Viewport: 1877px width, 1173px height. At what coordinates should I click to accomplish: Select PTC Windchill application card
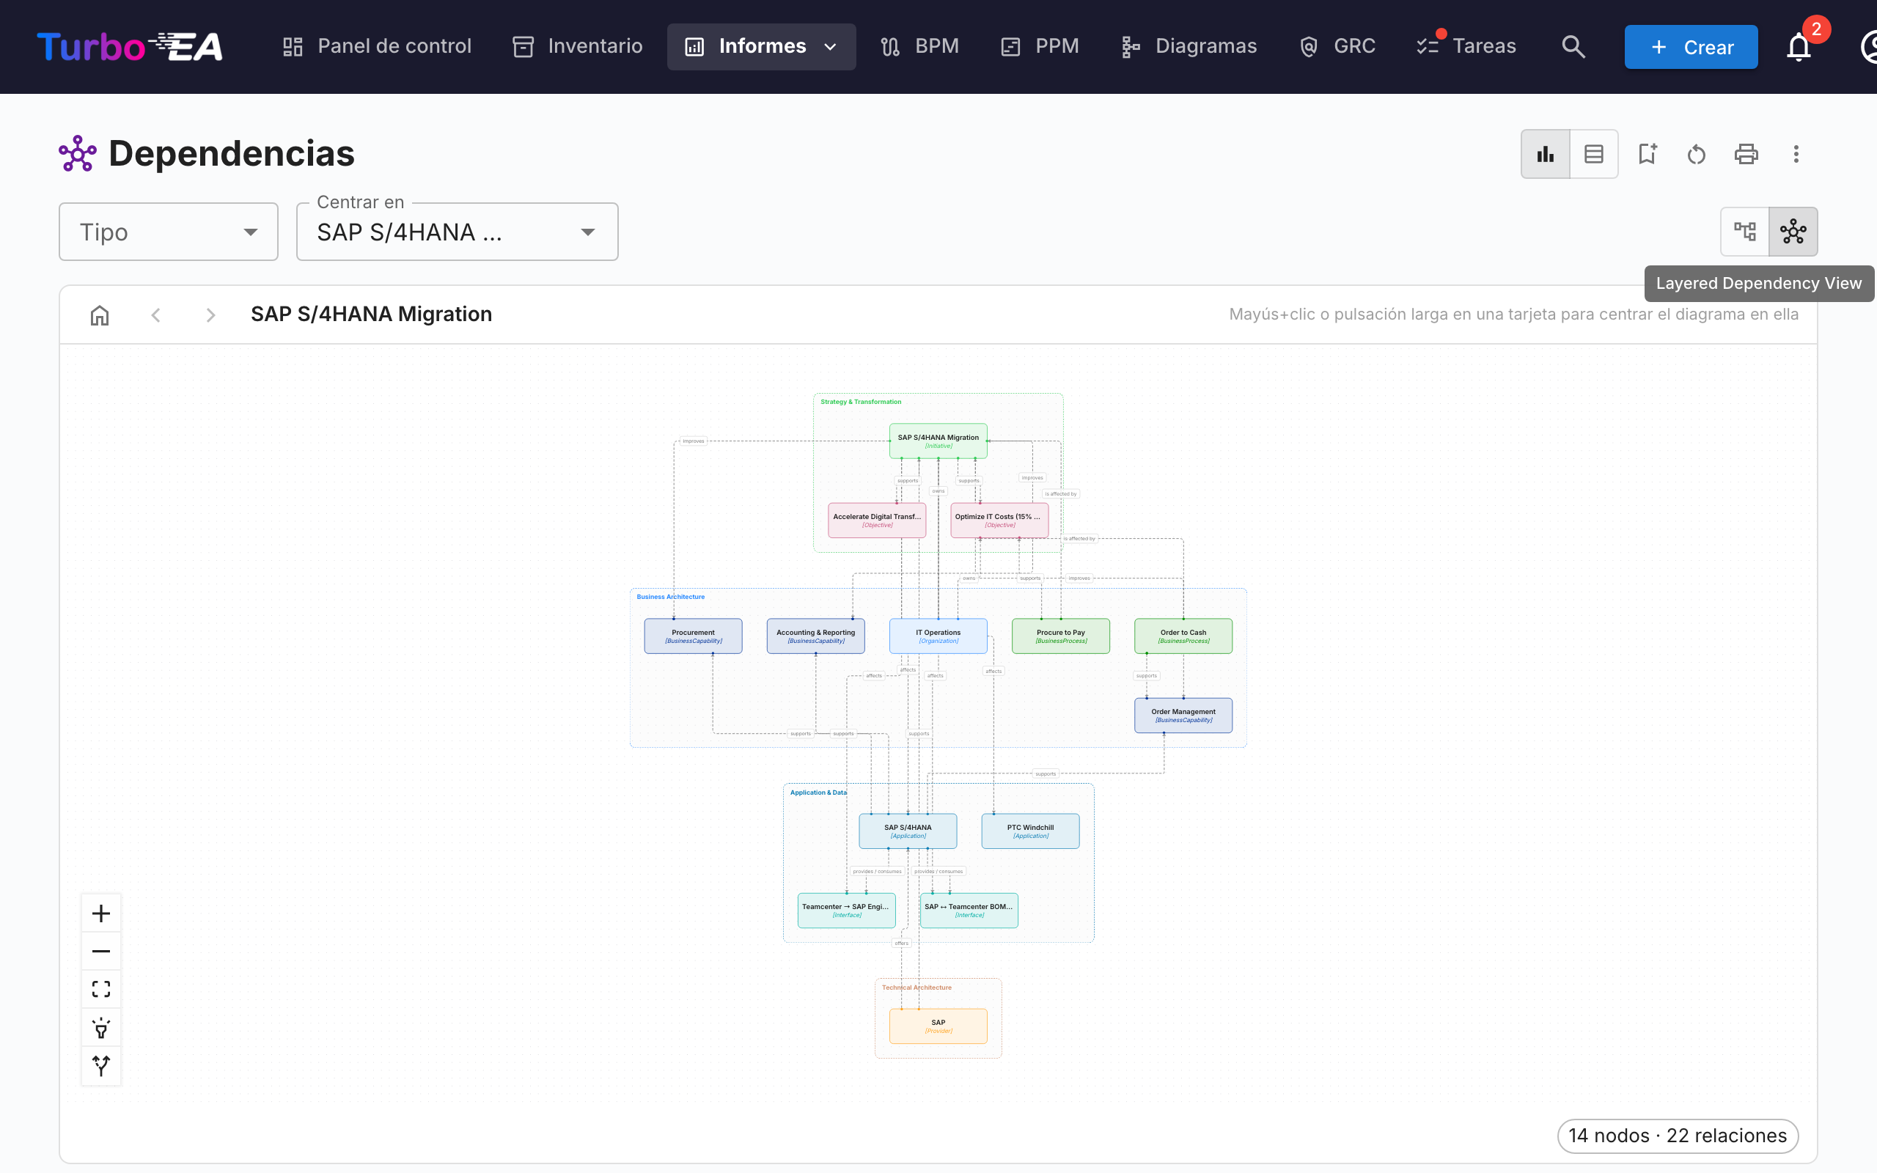tap(1030, 831)
